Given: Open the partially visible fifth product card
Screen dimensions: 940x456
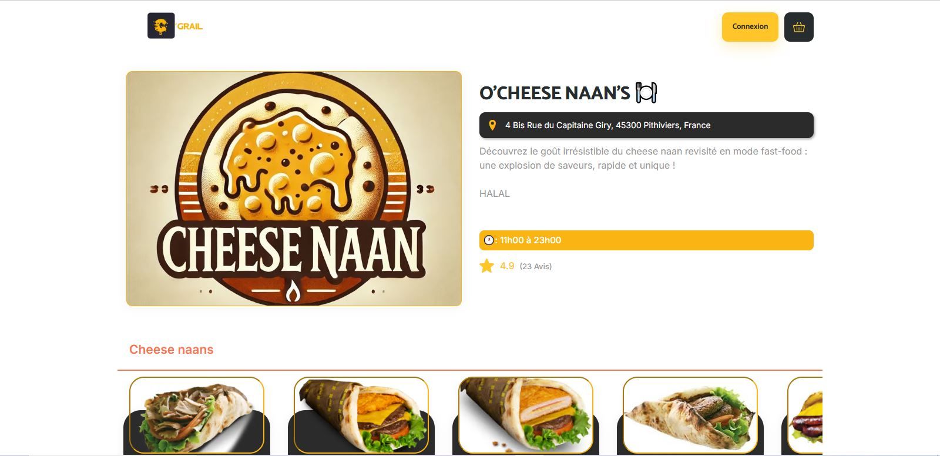Looking at the screenshot, I should coord(804,415).
